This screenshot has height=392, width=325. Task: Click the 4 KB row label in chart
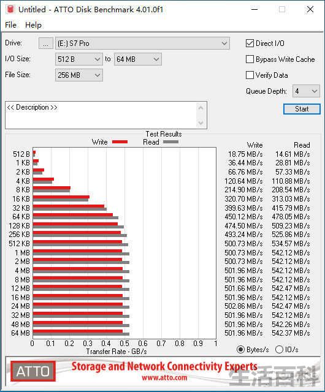pyautogui.click(x=23, y=181)
